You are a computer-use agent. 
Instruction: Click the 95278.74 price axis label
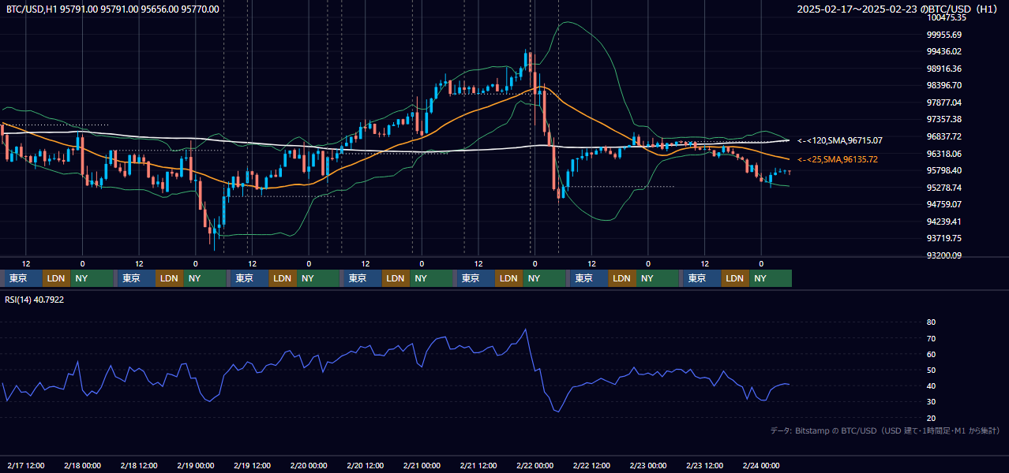click(944, 188)
